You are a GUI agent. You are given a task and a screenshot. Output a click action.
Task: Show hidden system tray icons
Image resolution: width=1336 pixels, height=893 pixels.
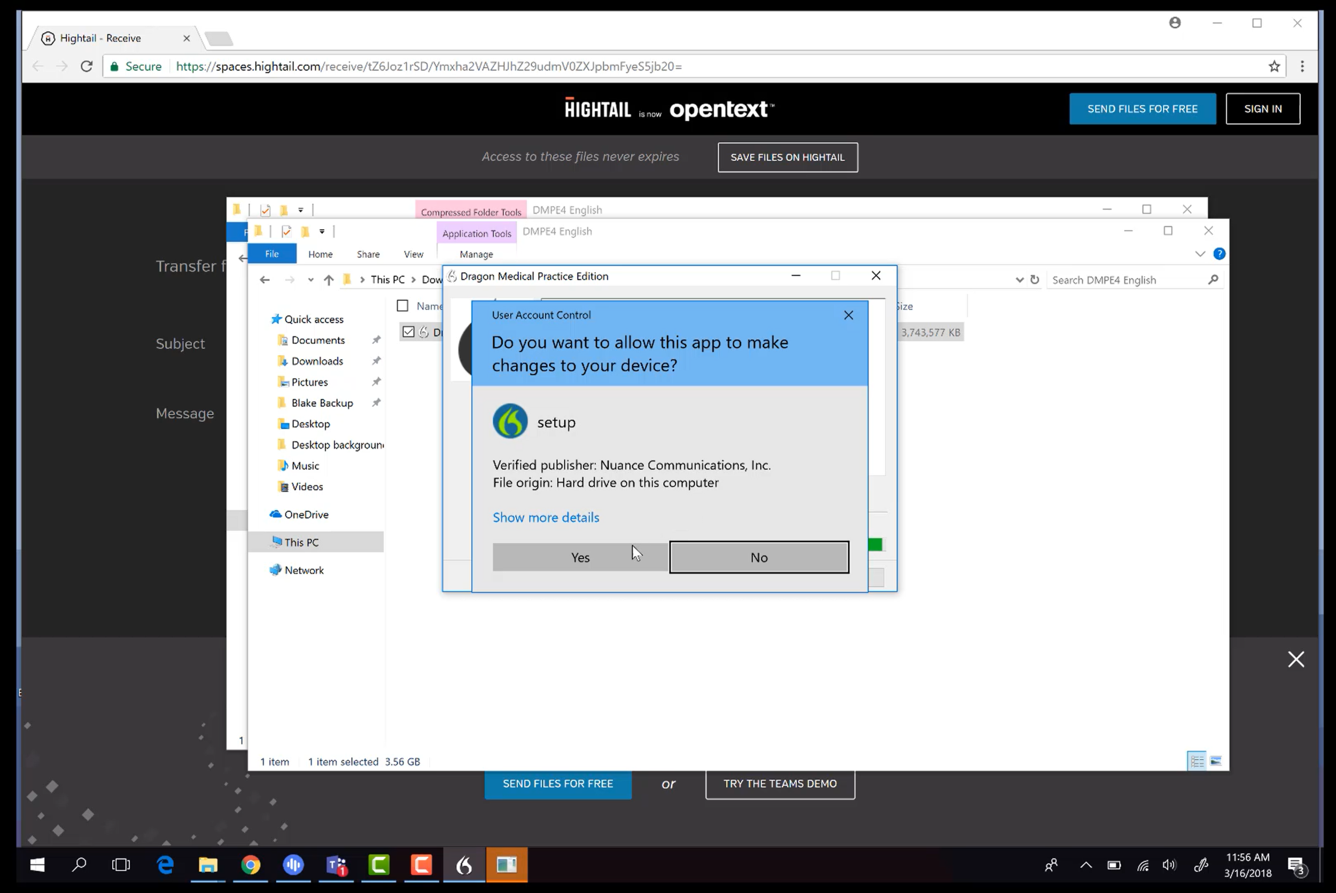pyautogui.click(x=1085, y=865)
